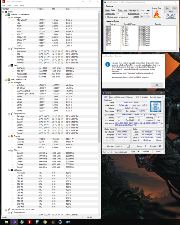This screenshot has width=180, height=225.
Task: Click the HWMonitor title bar app icon
Action: coord(3,2)
